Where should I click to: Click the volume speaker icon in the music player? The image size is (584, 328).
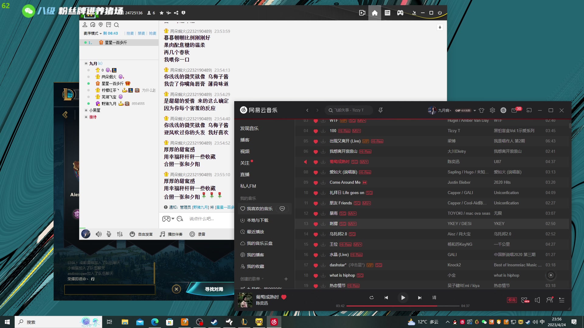[537, 300]
